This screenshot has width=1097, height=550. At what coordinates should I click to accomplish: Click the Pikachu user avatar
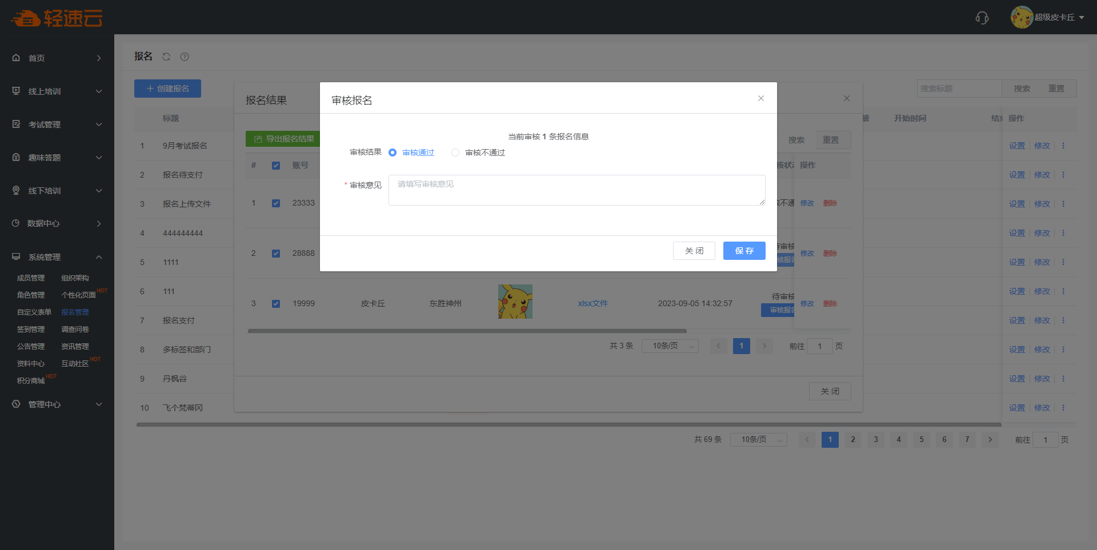(1021, 17)
